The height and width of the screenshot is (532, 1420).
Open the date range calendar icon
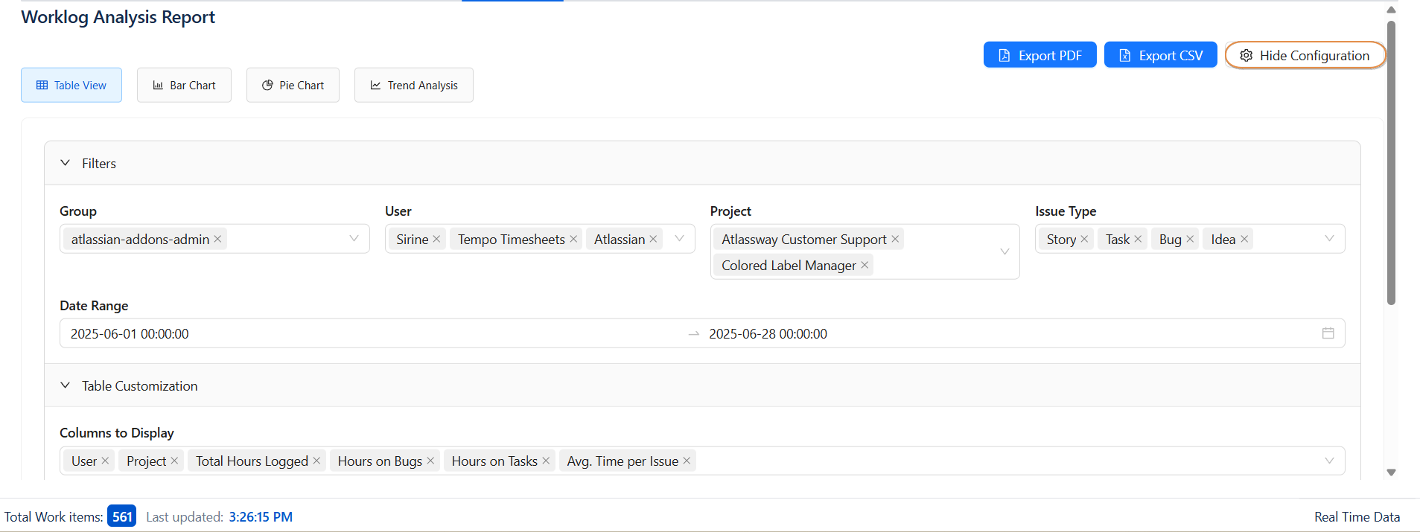1328,333
